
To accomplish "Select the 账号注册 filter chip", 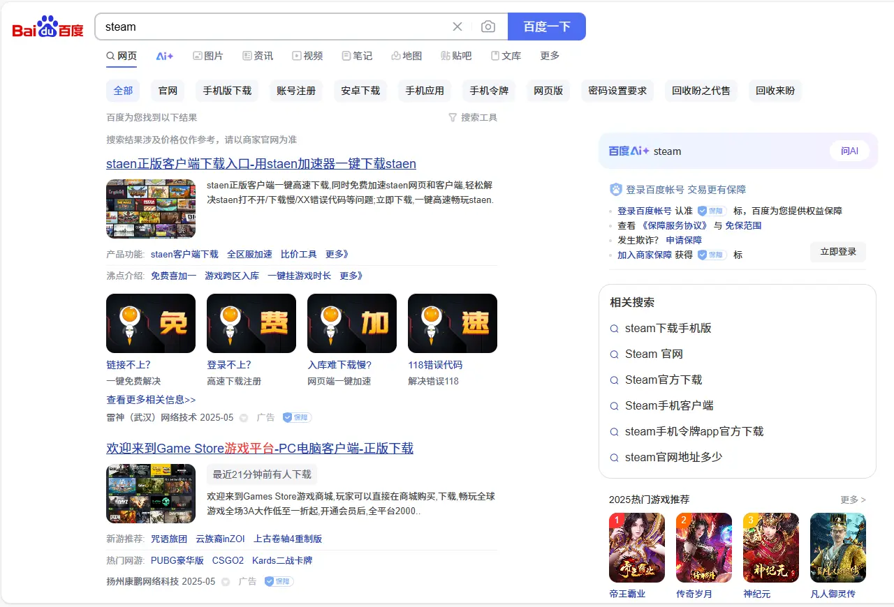I will tap(296, 91).
